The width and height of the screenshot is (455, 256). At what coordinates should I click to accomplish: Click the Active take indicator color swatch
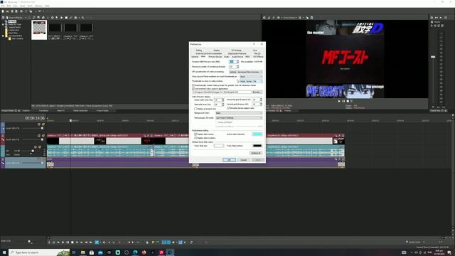point(257,134)
